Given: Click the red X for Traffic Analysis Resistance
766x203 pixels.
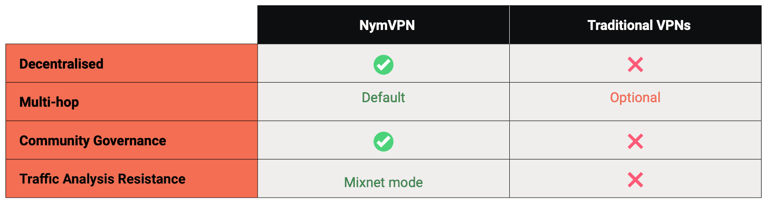Looking at the screenshot, I should 635,180.
